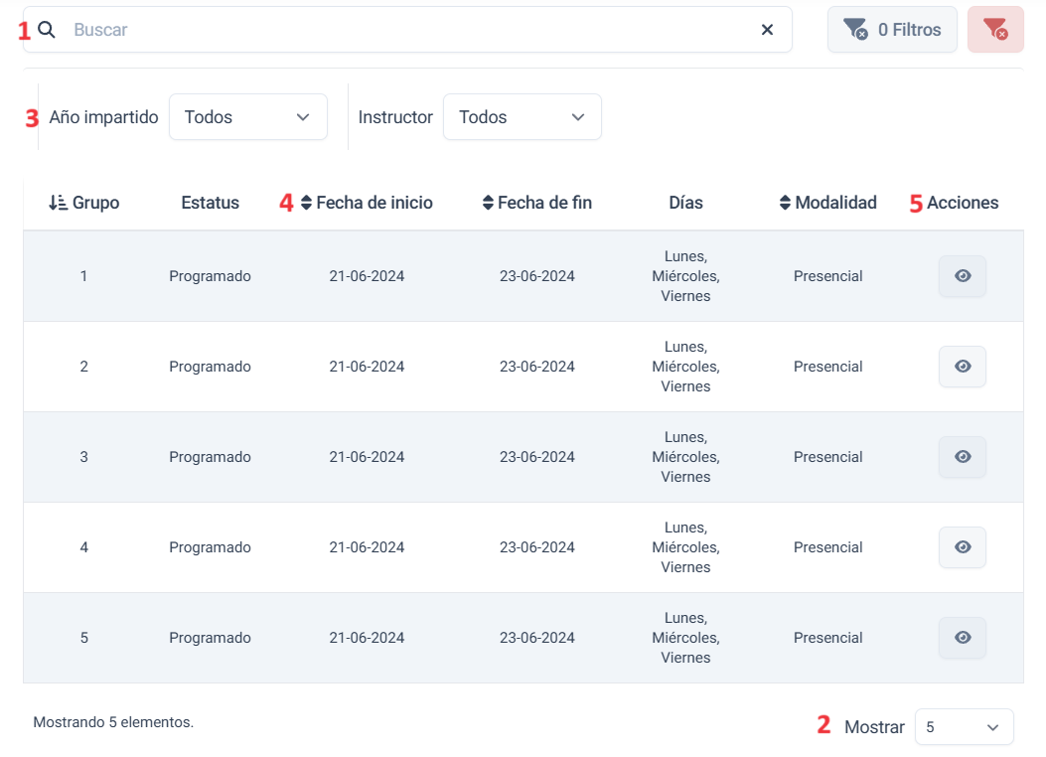Viewport: 1046px width, 757px height.
Task: Open the 0 Filtros filter button
Action: click(892, 30)
